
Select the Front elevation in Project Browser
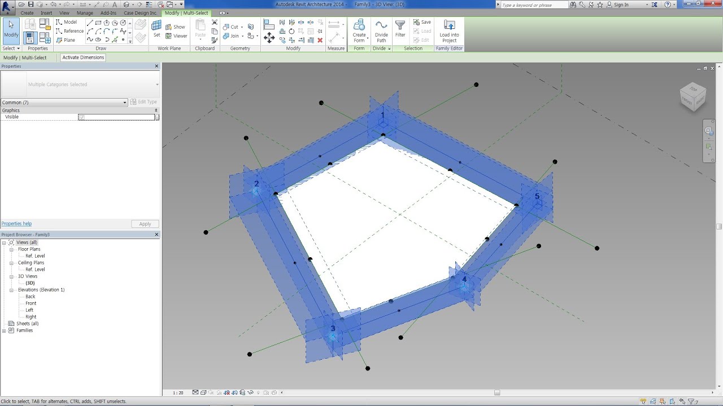tap(31, 303)
